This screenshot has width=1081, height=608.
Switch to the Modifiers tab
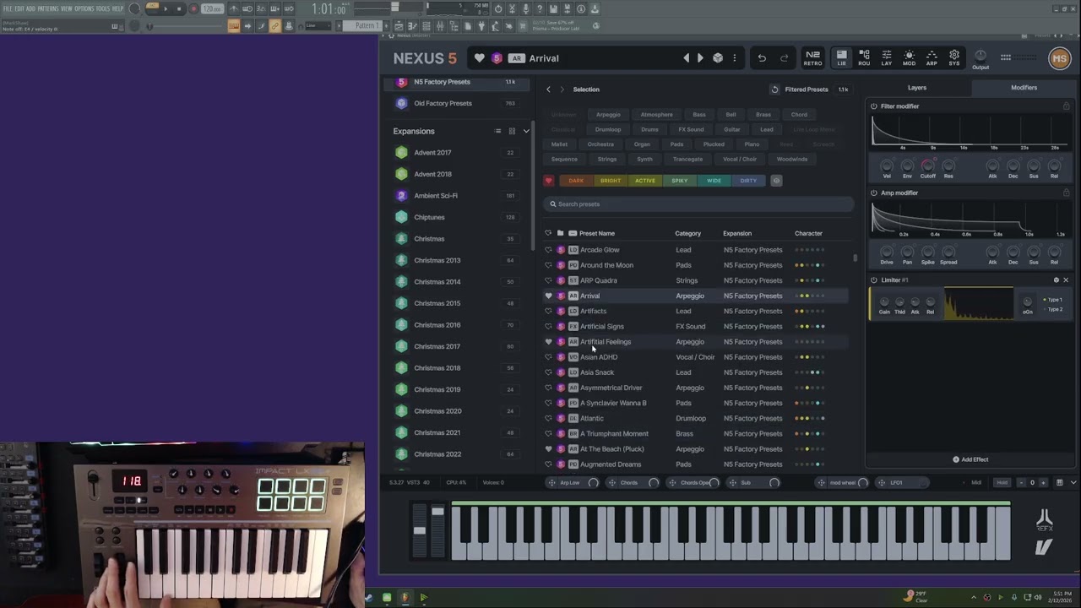(1024, 88)
